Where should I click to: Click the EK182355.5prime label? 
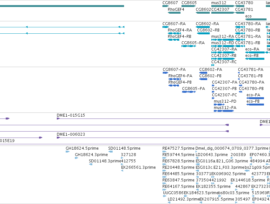213,187
